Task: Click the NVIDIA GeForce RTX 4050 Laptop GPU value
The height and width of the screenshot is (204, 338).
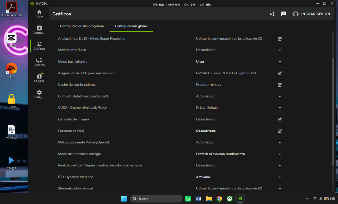Action: click(x=226, y=73)
